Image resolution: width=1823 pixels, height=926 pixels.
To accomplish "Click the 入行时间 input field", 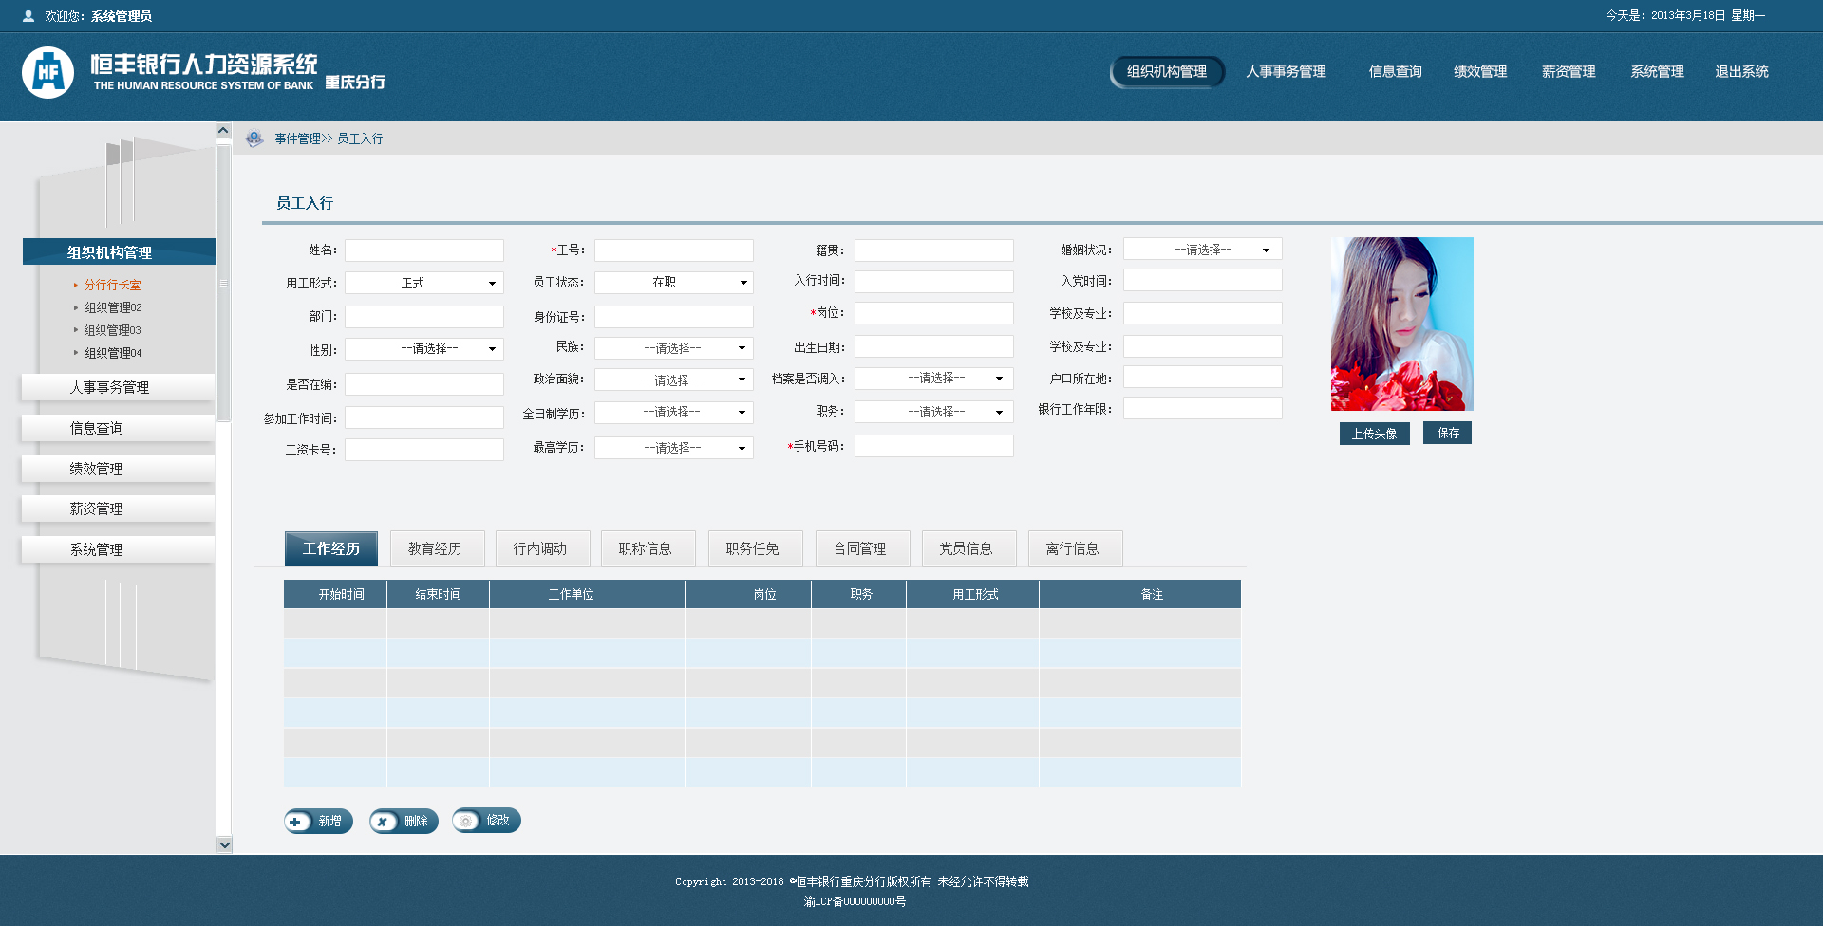I will pyautogui.click(x=934, y=282).
